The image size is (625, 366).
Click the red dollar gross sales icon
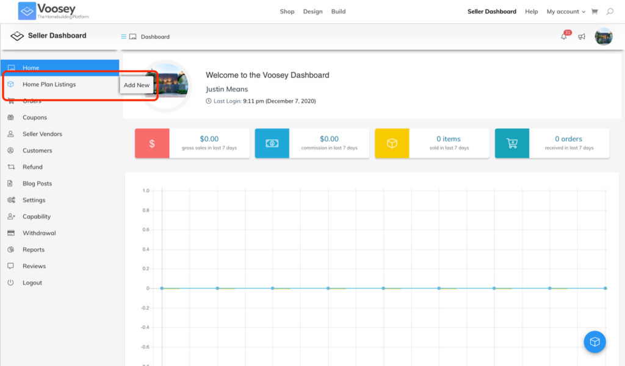(x=152, y=143)
